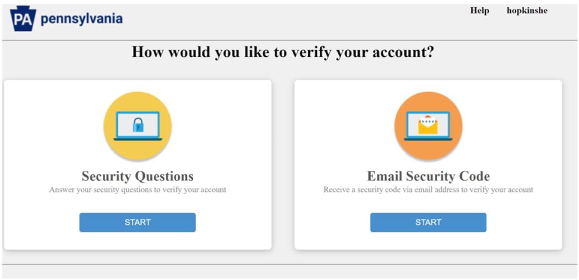Select the Email Security Code title
Viewport: 579px width, 280px height.
point(428,176)
